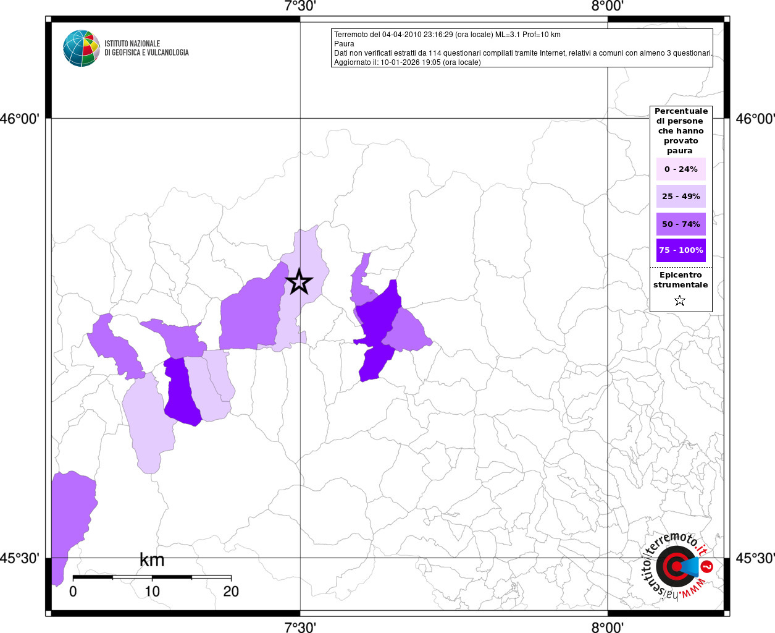Click the 'km' scale bar label
This screenshot has width=775, height=633.
[152, 560]
